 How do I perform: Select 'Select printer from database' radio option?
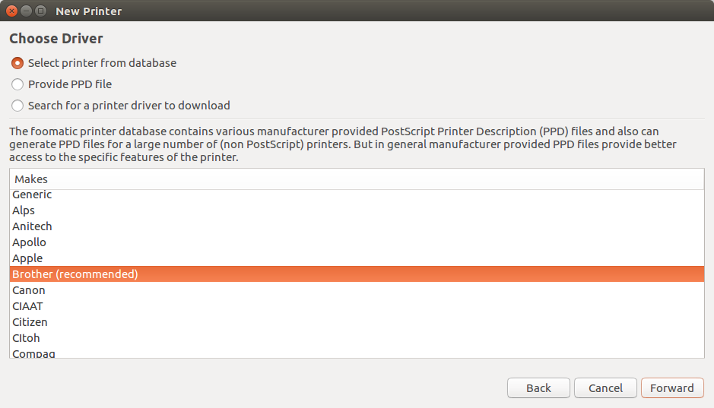coord(17,63)
